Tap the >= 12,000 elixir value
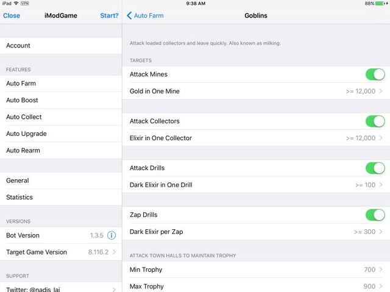This screenshot has height=292, width=390. tap(361, 138)
